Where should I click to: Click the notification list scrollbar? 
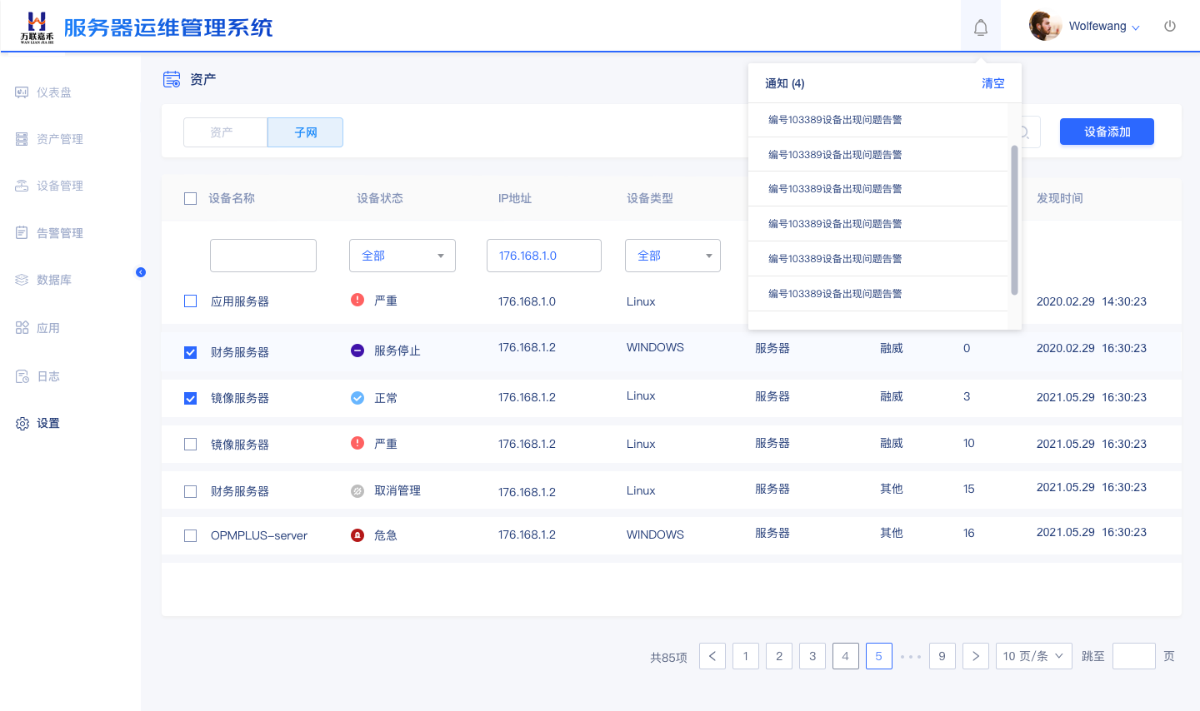[x=1014, y=220]
